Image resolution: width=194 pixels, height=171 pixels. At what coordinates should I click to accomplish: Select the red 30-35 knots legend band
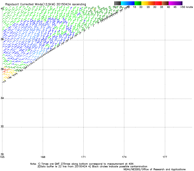coord(158,3)
